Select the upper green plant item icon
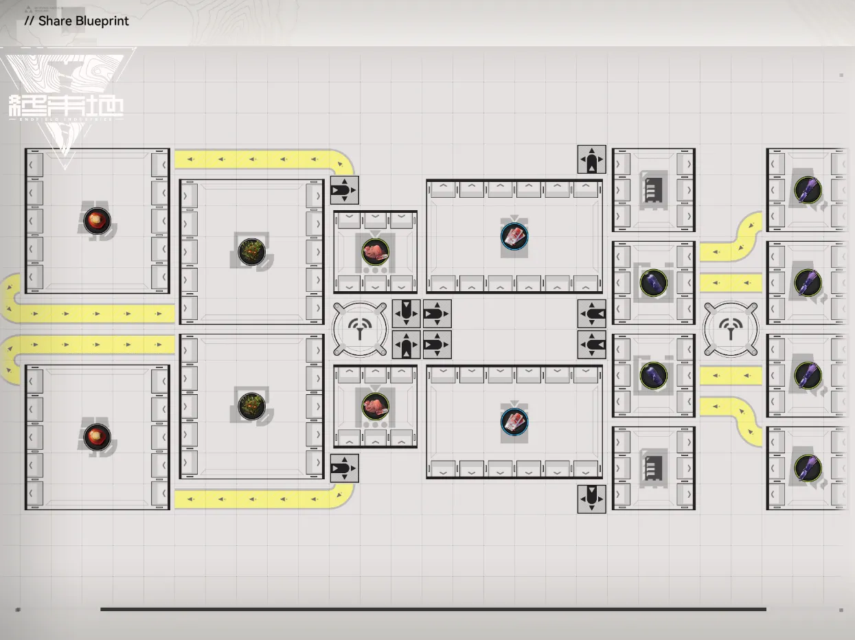855x640 pixels. tap(251, 251)
